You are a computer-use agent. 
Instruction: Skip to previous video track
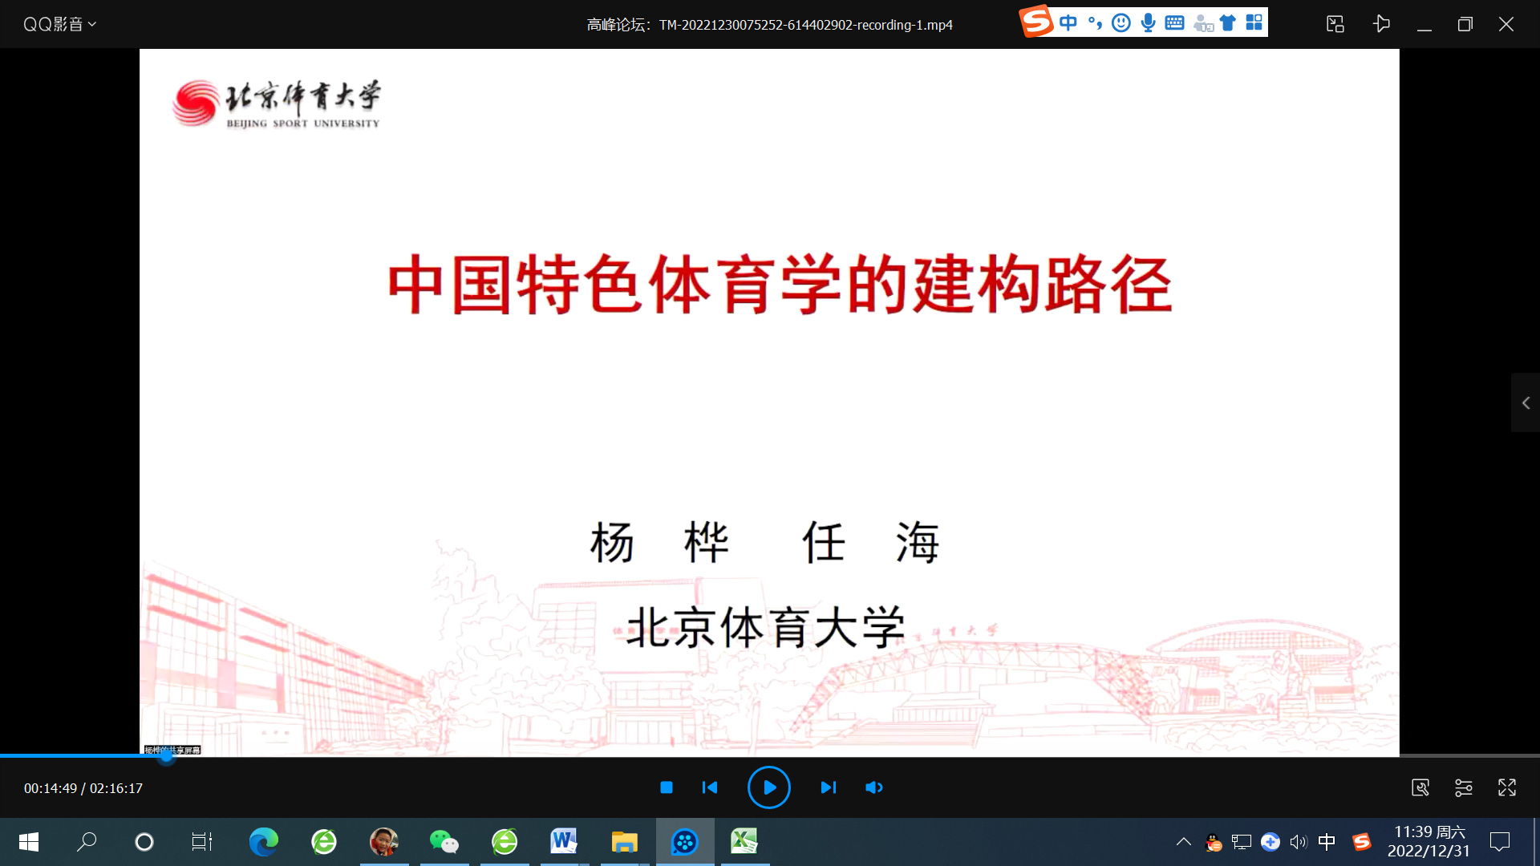(709, 787)
